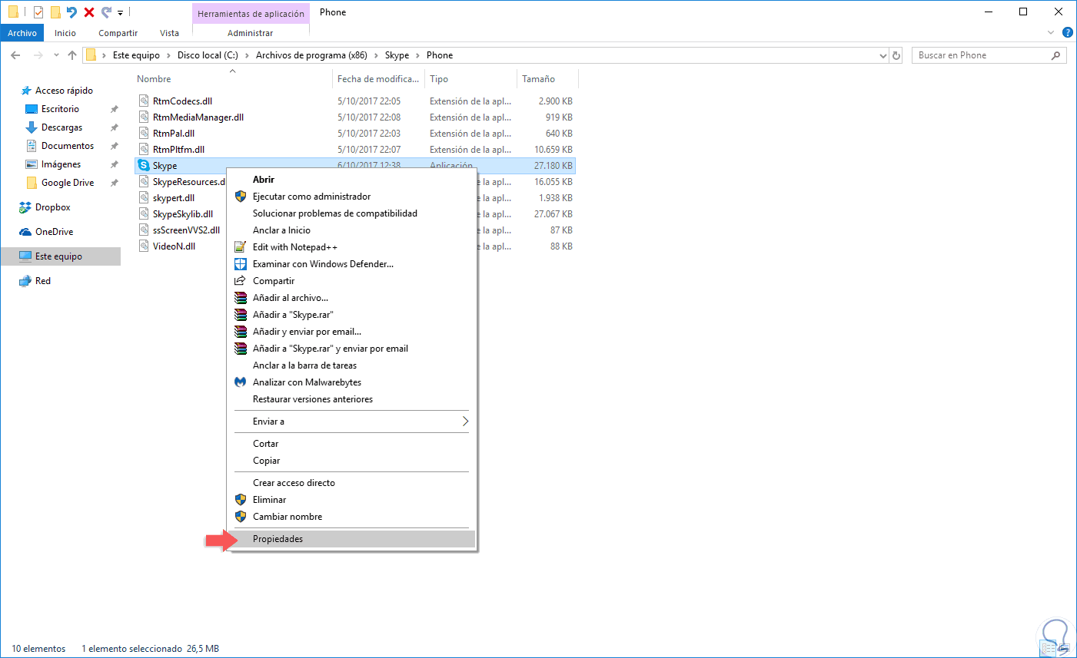Select Este equipo in navigation pane
Viewport: 1077px width, 658px height.
pos(61,256)
